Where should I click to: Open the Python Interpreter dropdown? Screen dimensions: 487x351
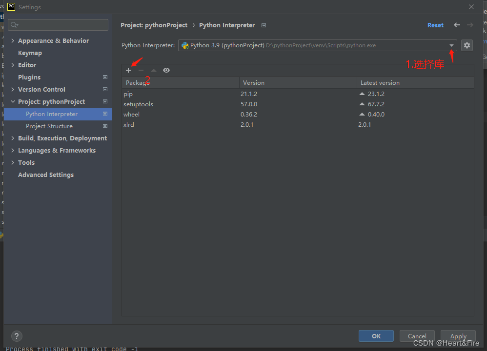(451, 45)
